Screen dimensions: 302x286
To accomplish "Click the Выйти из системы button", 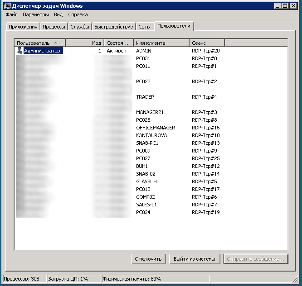I will point(195,259).
